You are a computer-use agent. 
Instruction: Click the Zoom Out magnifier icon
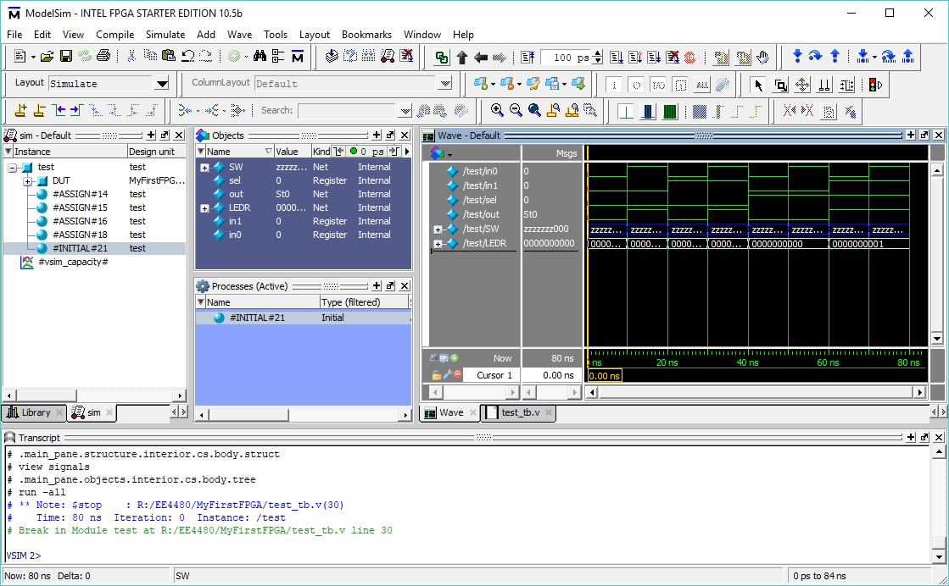click(516, 110)
